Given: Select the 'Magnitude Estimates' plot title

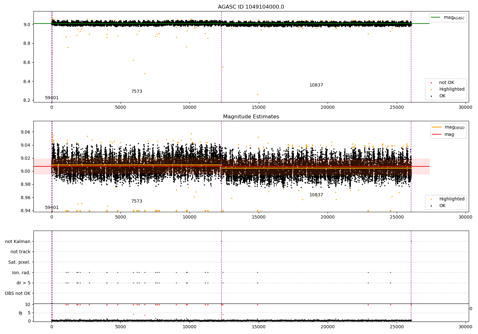Looking at the screenshot, I should tap(251, 117).
